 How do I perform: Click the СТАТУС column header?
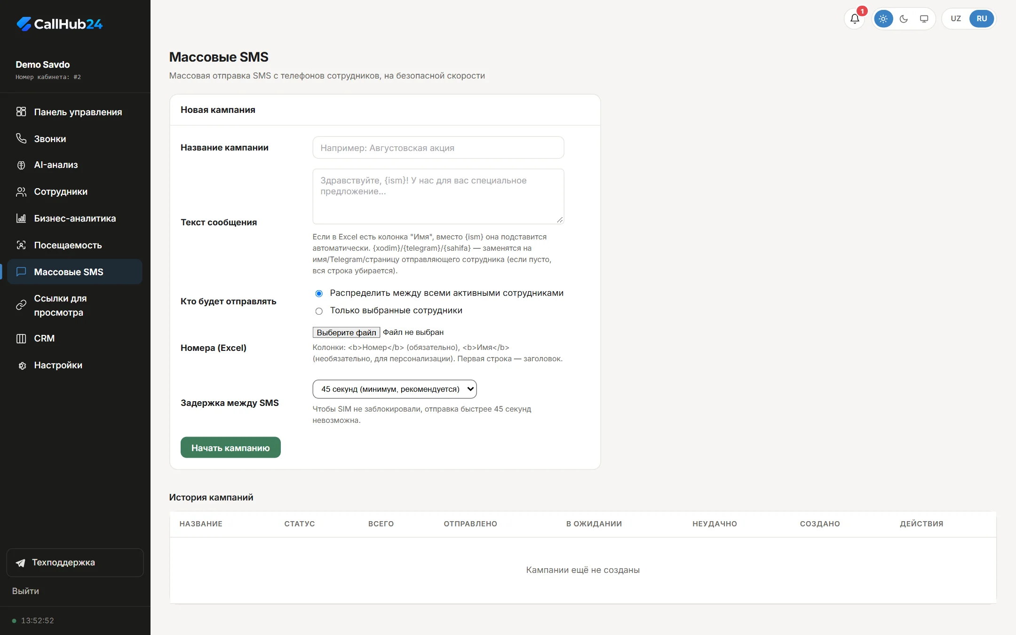[x=300, y=524]
